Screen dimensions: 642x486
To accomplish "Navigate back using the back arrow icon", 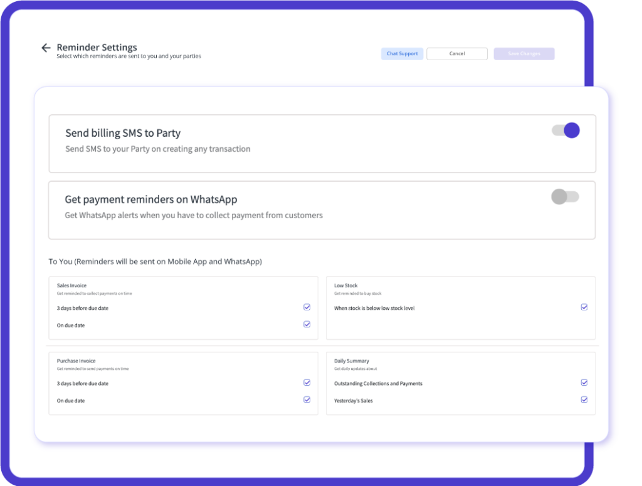I will pyautogui.click(x=46, y=47).
